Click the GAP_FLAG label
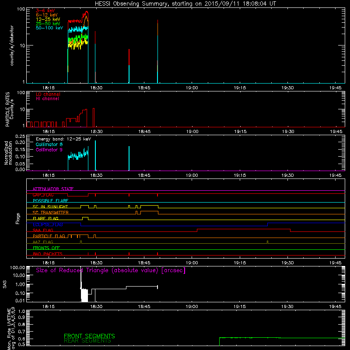Viewport: 350px width, 350px height. 43,195
